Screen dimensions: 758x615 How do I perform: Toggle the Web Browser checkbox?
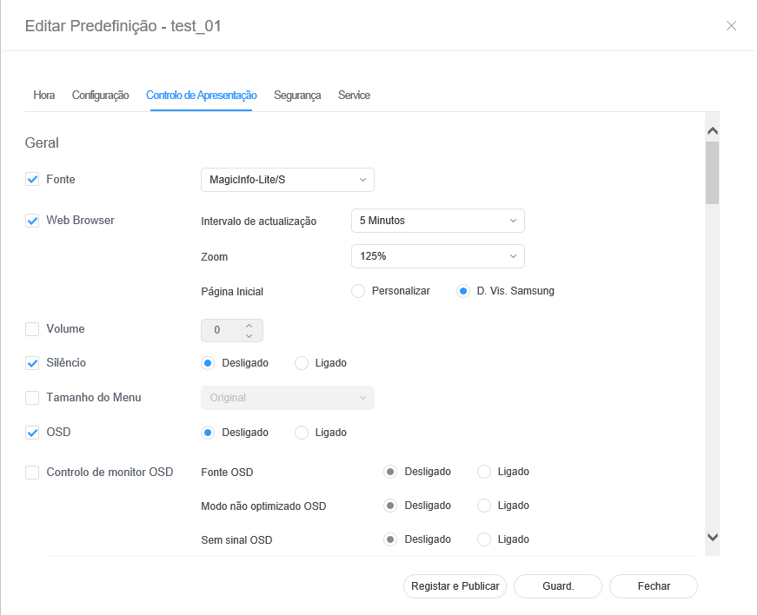coord(32,221)
